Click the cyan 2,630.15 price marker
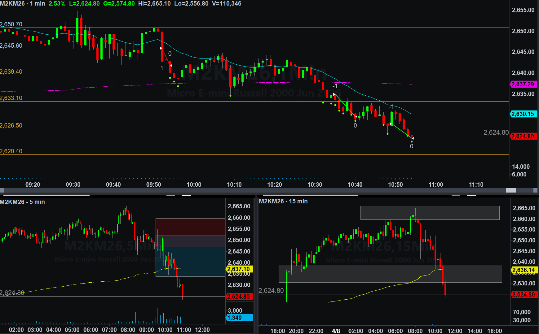Image resolution: width=539 pixels, height=334 pixels. 523,114
